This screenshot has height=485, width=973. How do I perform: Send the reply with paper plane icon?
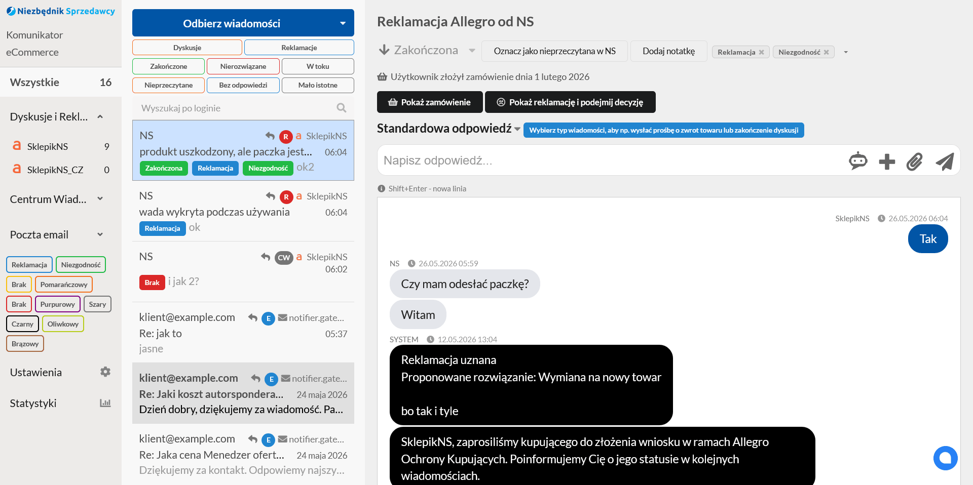(x=945, y=161)
